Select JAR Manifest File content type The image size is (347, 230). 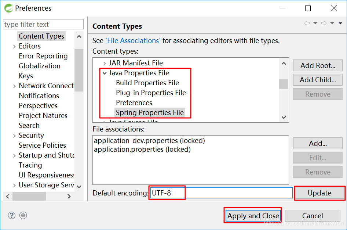[136, 63]
